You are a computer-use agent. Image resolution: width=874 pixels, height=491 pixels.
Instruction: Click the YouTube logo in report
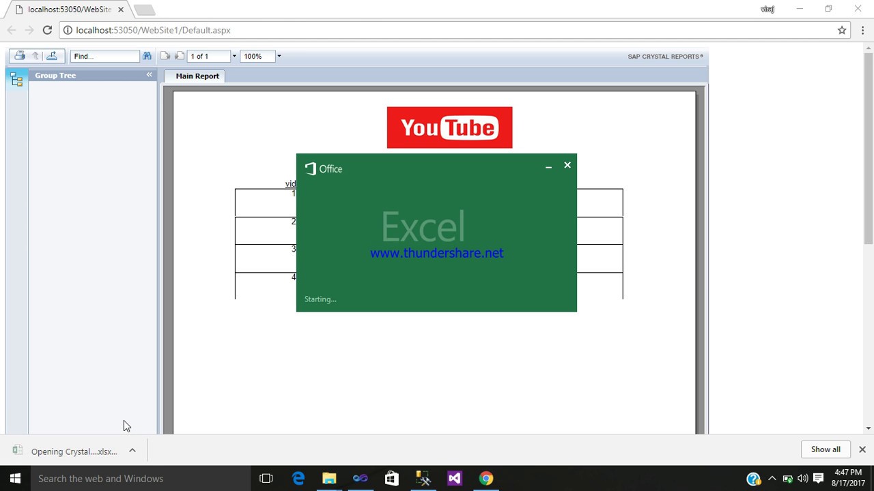(x=449, y=128)
